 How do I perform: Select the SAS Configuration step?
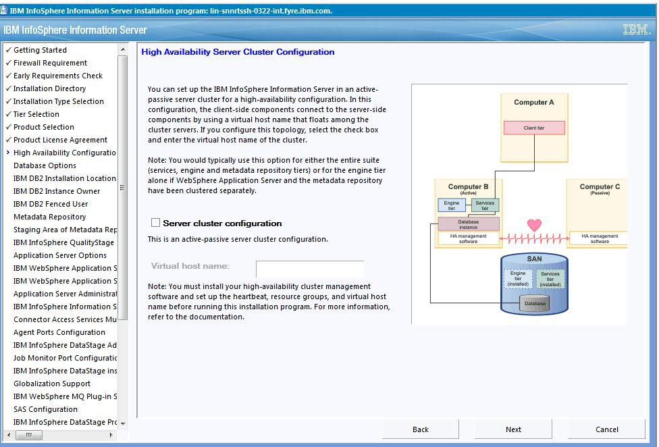(x=45, y=409)
